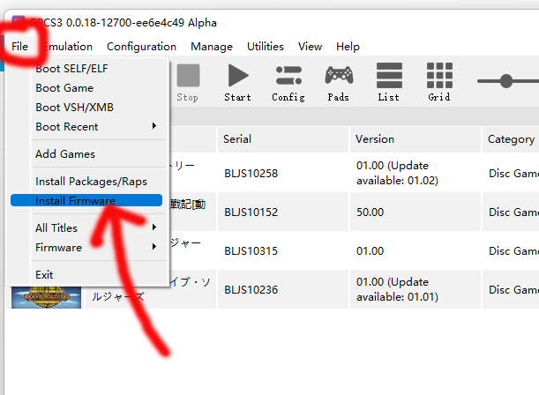
Task: Click Disc Game category for BLJS10236
Action: (x=511, y=289)
